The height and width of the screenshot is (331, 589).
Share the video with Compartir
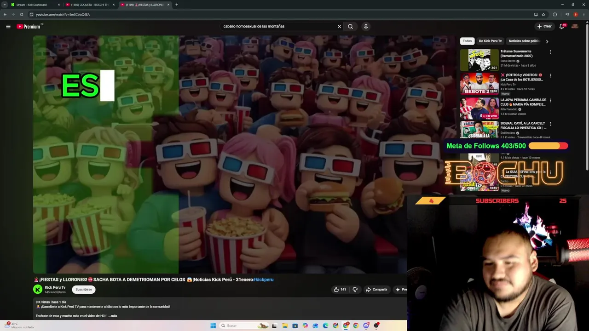point(376,290)
